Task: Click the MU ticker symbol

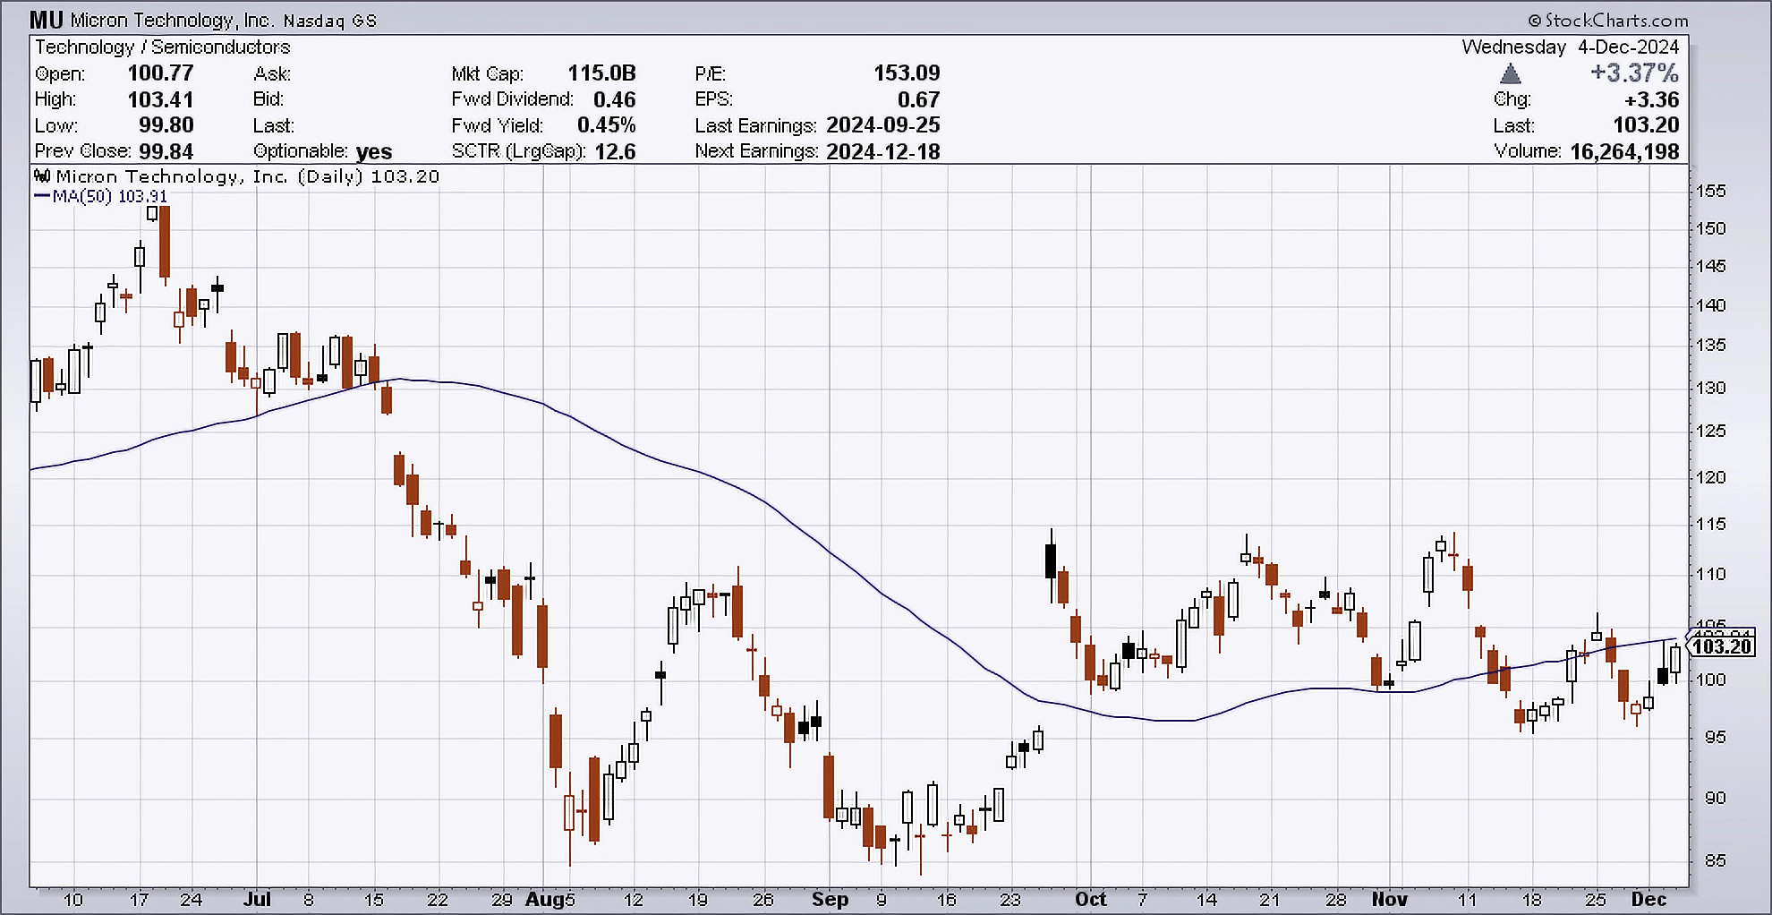Action: [47, 19]
